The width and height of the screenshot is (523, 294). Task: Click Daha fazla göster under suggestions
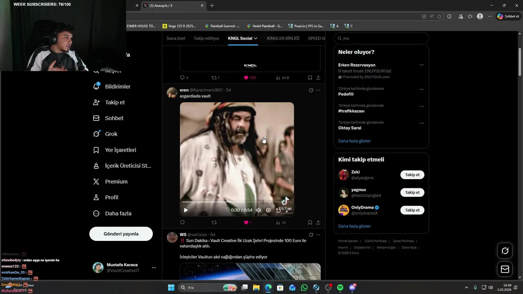coord(355,226)
